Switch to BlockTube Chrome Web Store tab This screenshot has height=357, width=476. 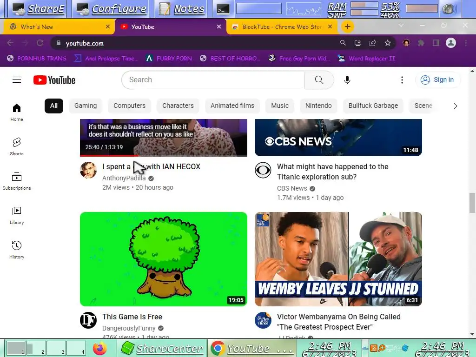[282, 26]
